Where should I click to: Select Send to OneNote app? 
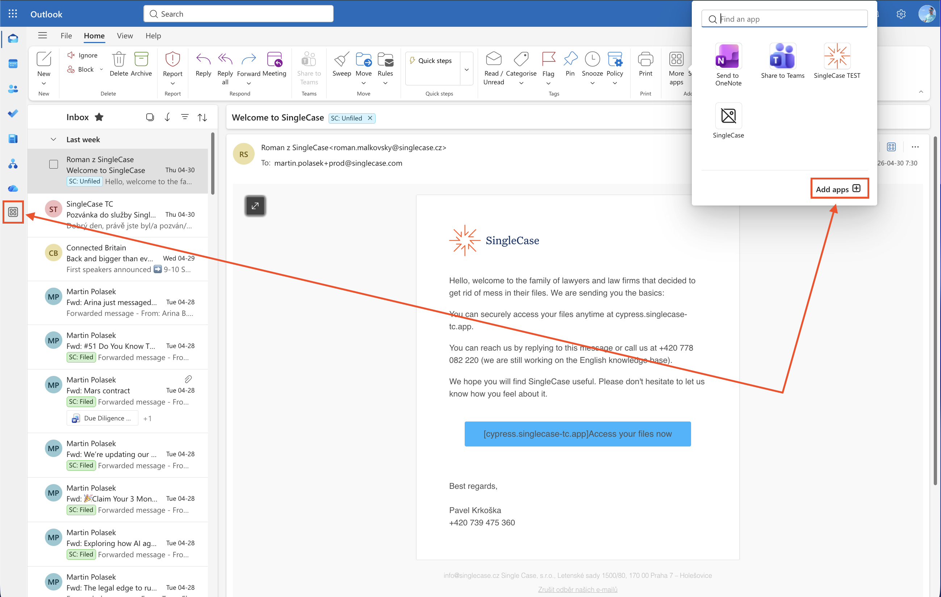(x=728, y=65)
